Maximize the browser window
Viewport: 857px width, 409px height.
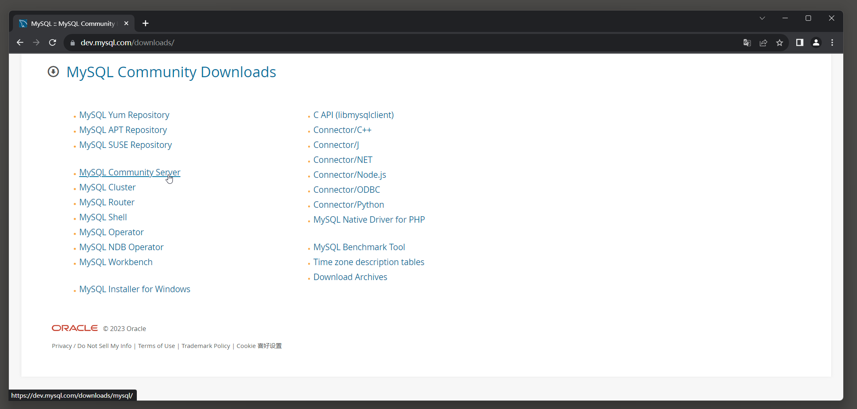coord(808,18)
